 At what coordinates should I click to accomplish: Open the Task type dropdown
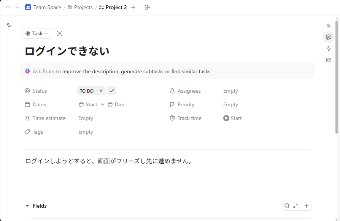pyautogui.click(x=37, y=33)
